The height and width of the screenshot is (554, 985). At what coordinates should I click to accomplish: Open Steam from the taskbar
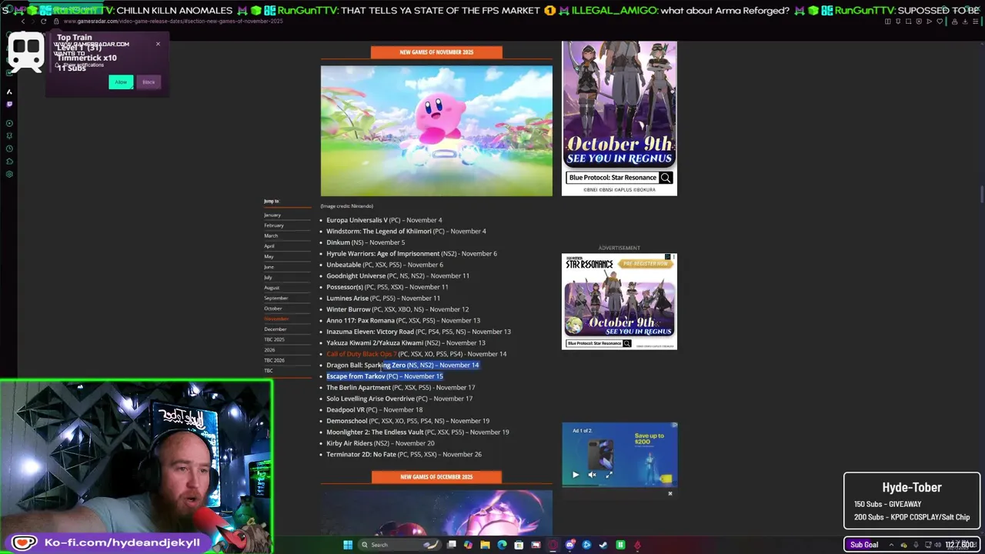point(603,545)
